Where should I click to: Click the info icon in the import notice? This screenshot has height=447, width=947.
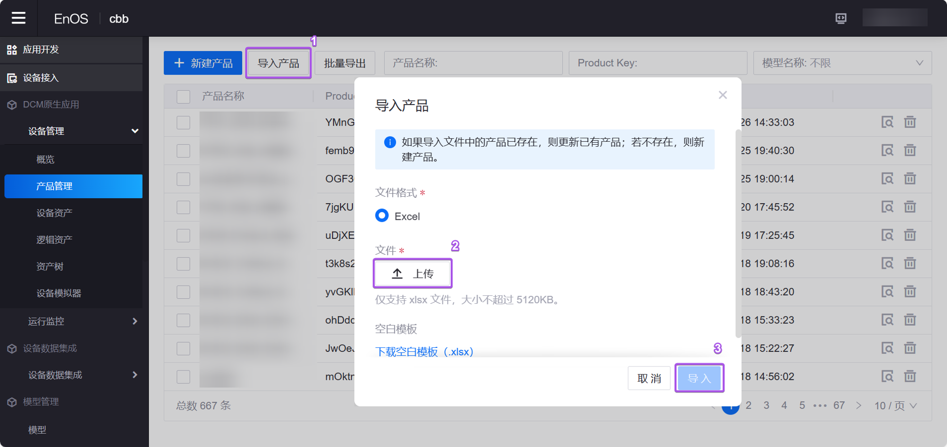click(x=390, y=142)
